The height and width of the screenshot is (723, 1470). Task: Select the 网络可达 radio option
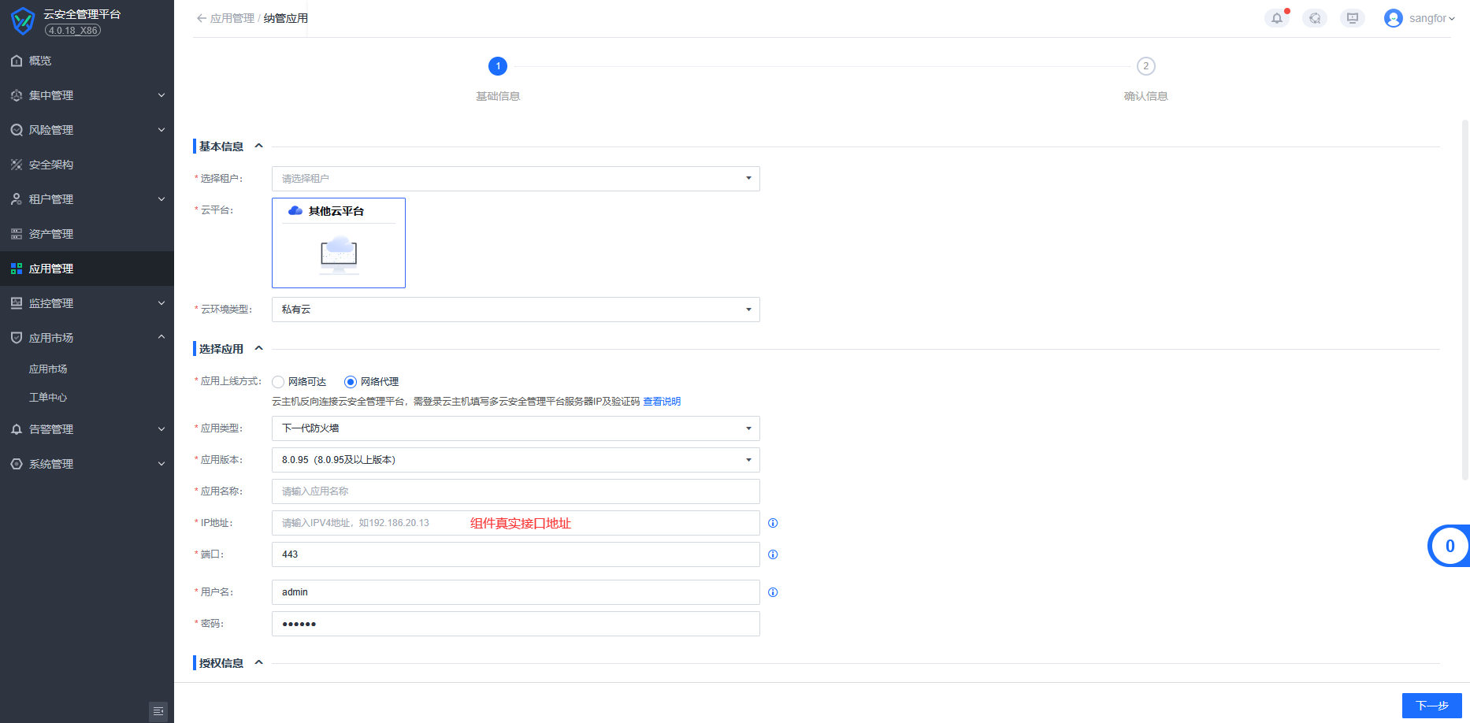click(278, 382)
